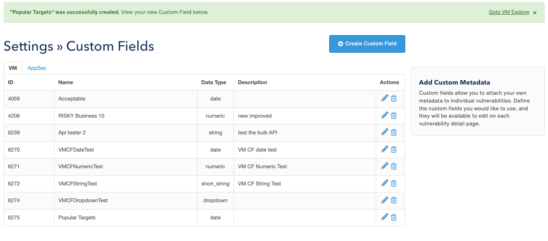Edit the VMCFDropdownTest field
This screenshot has height=241, width=548.
(384, 200)
